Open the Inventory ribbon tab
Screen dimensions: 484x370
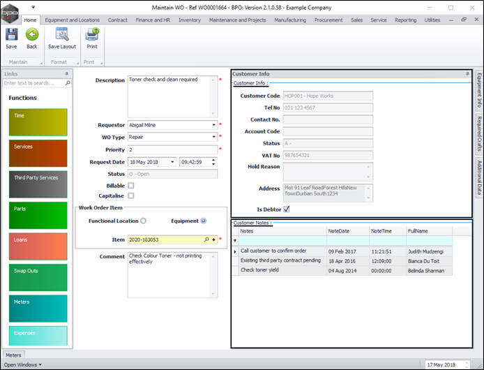[190, 20]
